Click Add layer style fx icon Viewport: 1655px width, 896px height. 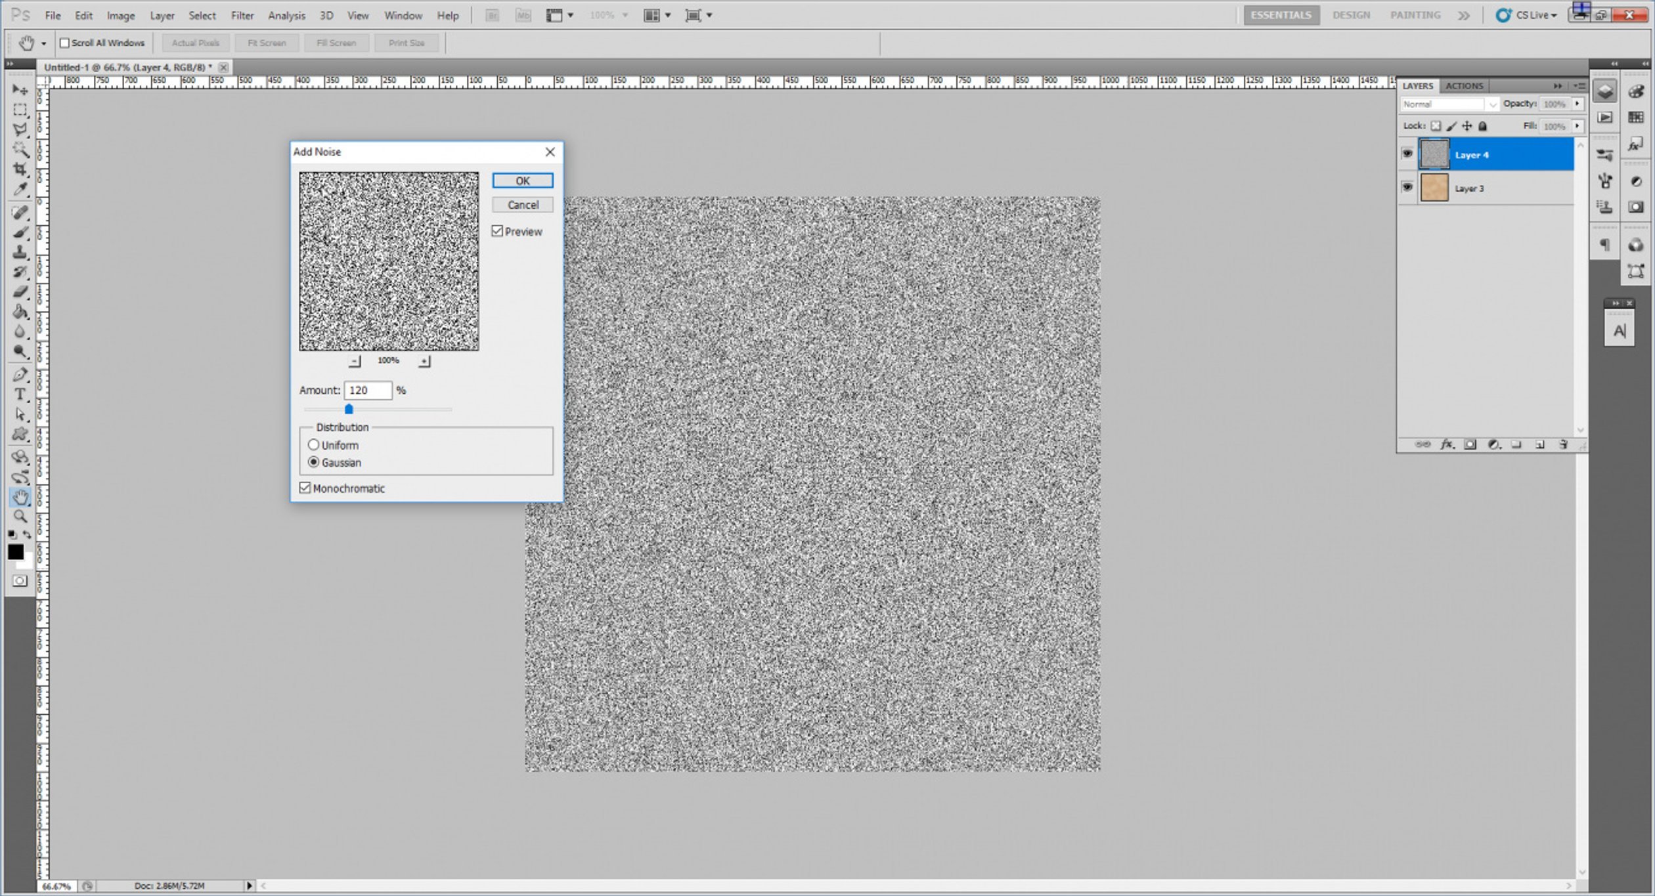click(1447, 445)
